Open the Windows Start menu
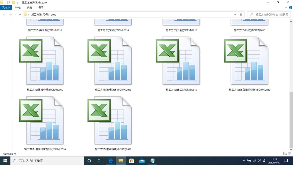The height and width of the screenshot is (171, 293). pyautogui.click(x=5, y=161)
